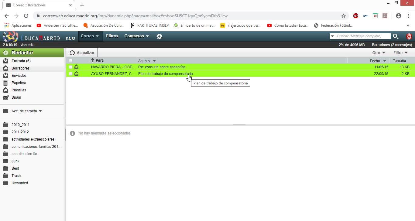The width and height of the screenshot is (415, 221).
Task: Show more bookmarks with the chevron
Action: 408,25
